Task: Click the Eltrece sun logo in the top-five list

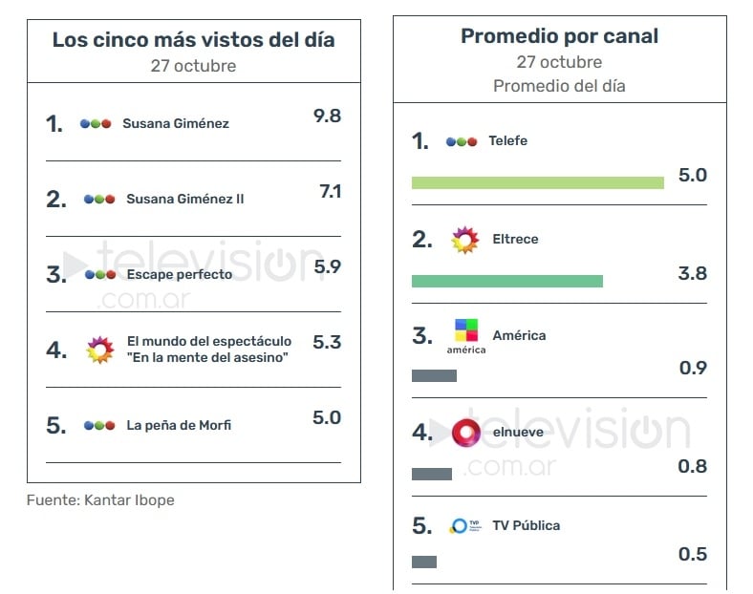Action: tap(100, 350)
